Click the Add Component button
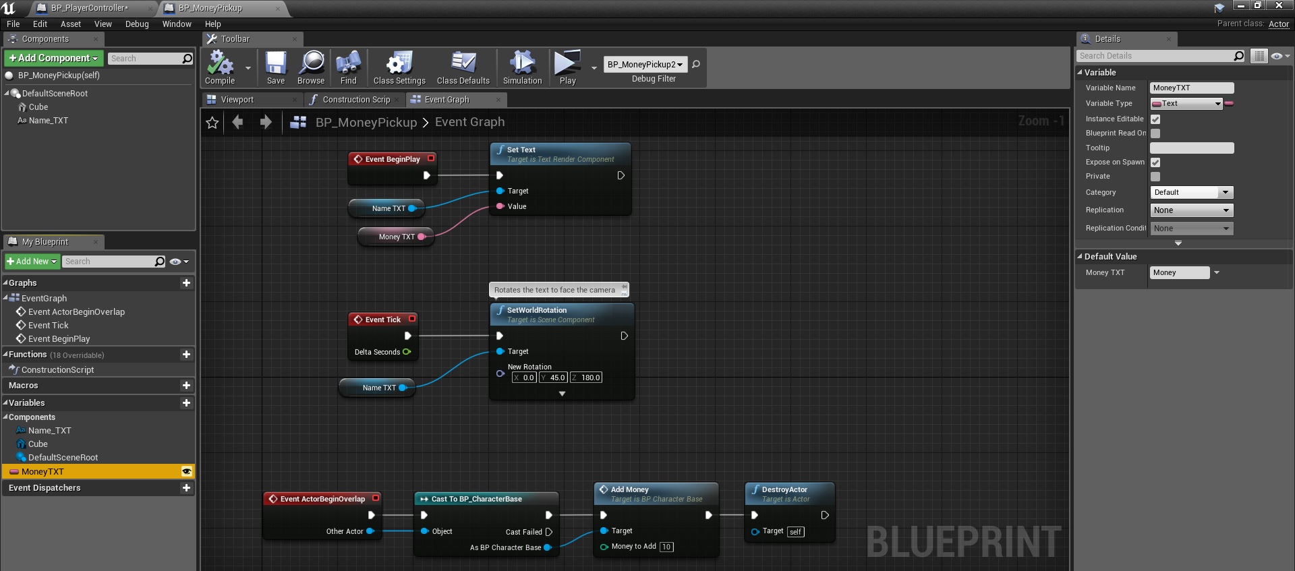The image size is (1295, 571). coord(54,59)
